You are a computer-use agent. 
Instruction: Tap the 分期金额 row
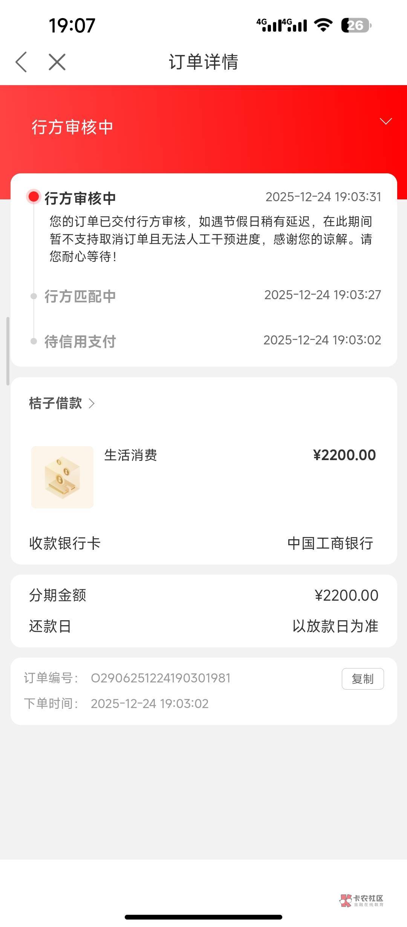click(x=203, y=595)
